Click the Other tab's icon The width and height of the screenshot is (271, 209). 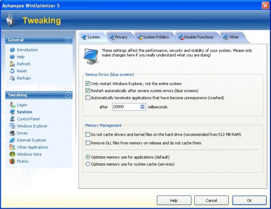[x=226, y=37]
